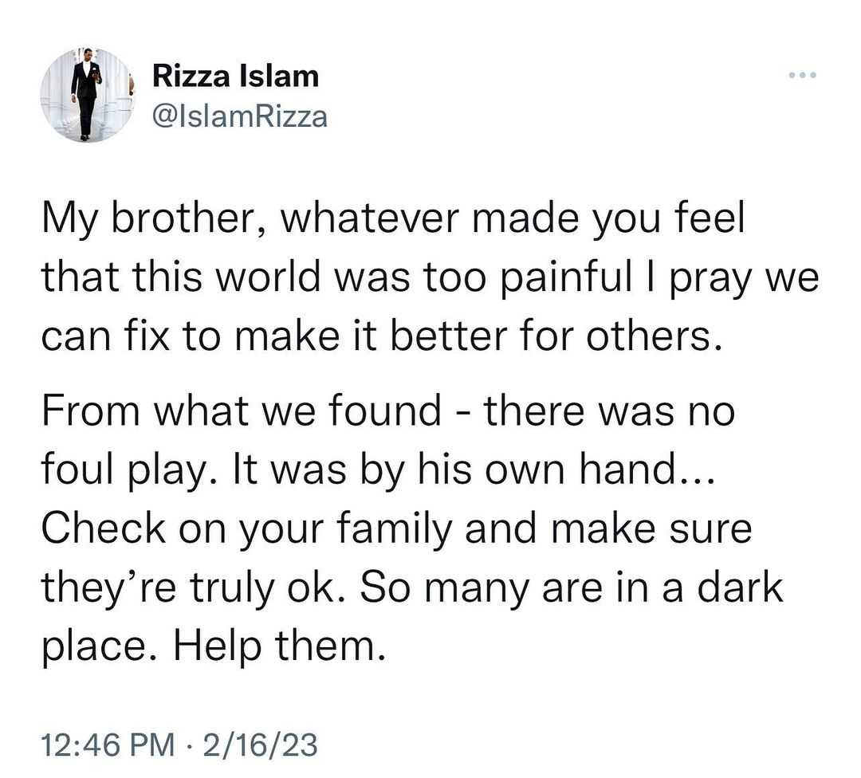Image resolution: width=861 pixels, height=778 pixels.
Task: Select the 2/16/23 date
Action: coord(260,745)
